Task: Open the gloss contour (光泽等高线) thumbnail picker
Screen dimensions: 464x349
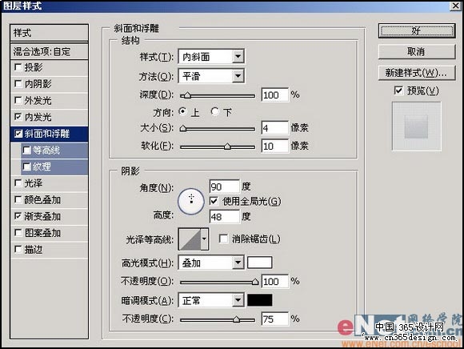Action: [x=194, y=239]
